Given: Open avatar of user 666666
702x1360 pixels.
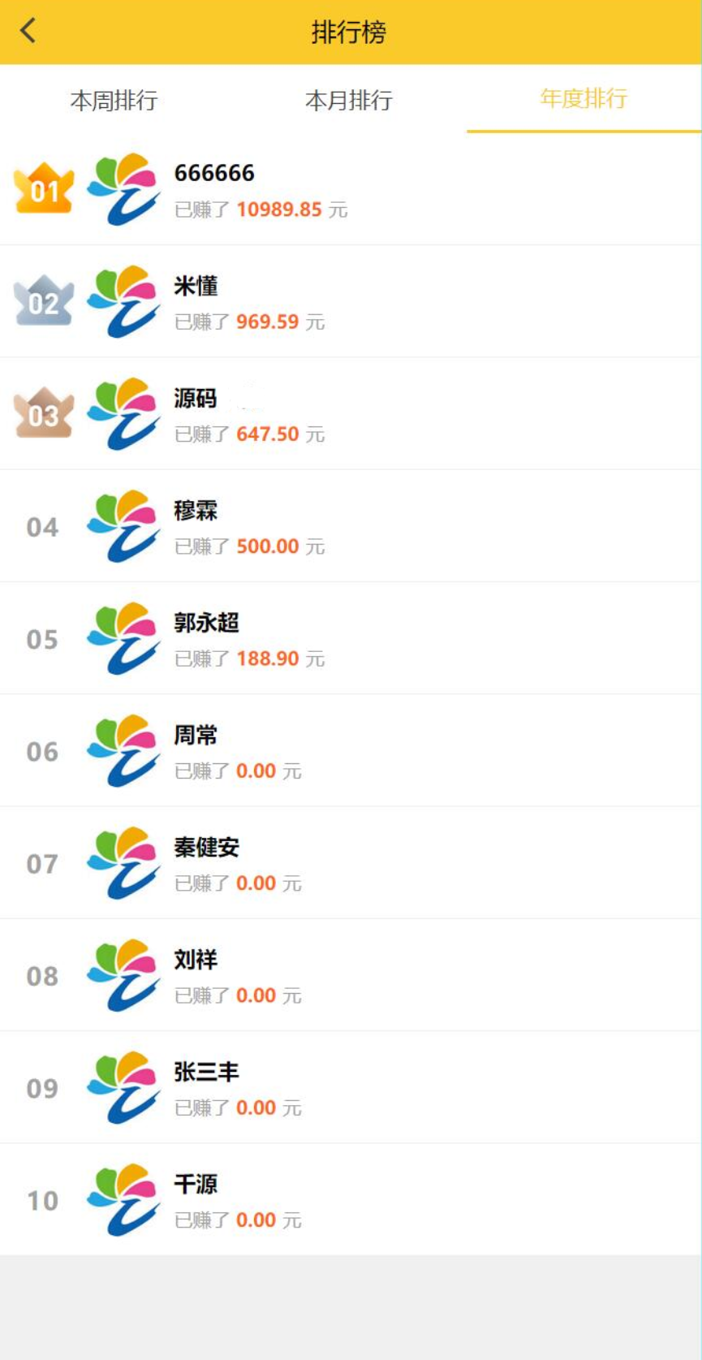Looking at the screenshot, I should click(x=123, y=189).
